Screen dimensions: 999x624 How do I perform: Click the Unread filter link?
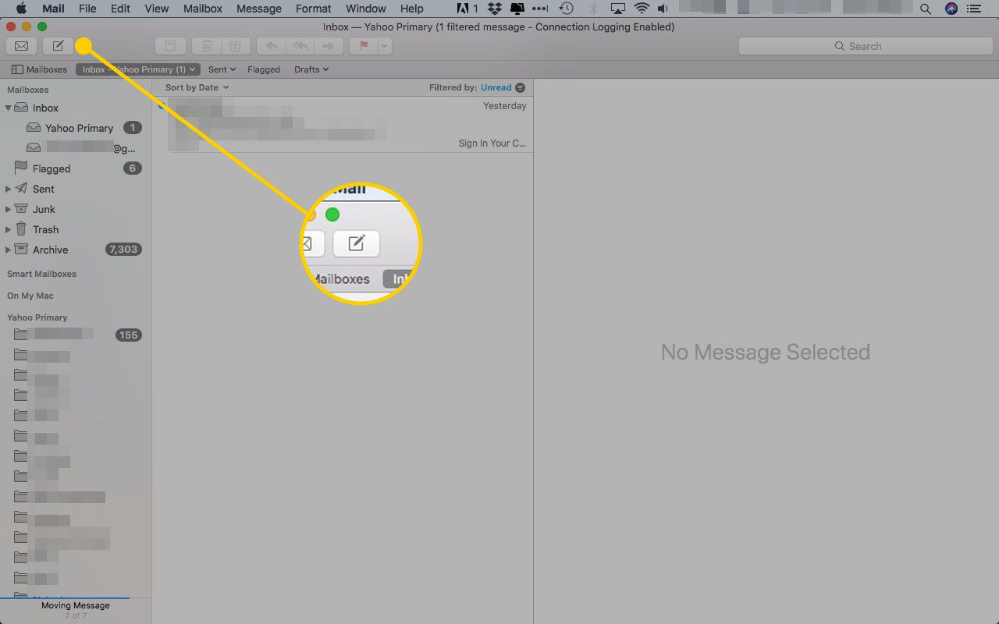click(496, 87)
